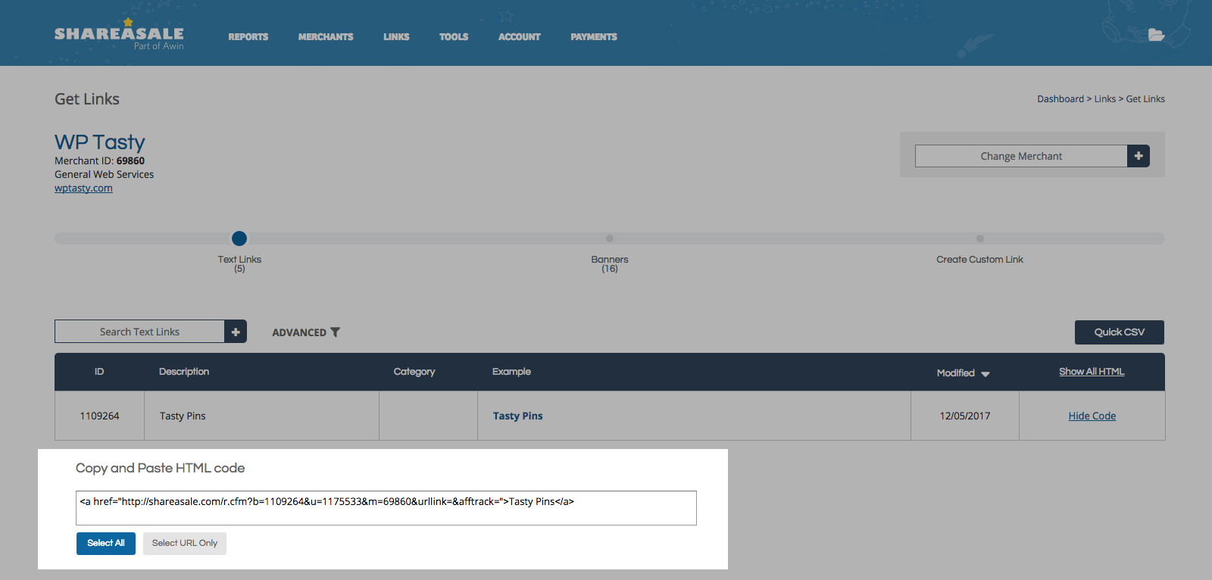The height and width of the screenshot is (580, 1212).
Task: Select the Banners step marker
Action: pyautogui.click(x=610, y=239)
